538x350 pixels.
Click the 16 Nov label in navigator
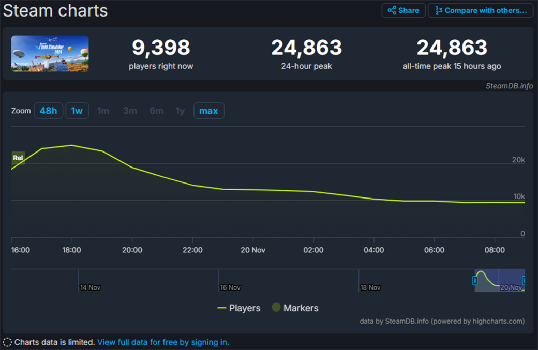coord(230,287)
